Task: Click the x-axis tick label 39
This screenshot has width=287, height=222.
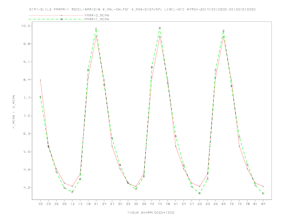Action: (x=144, y=204)
